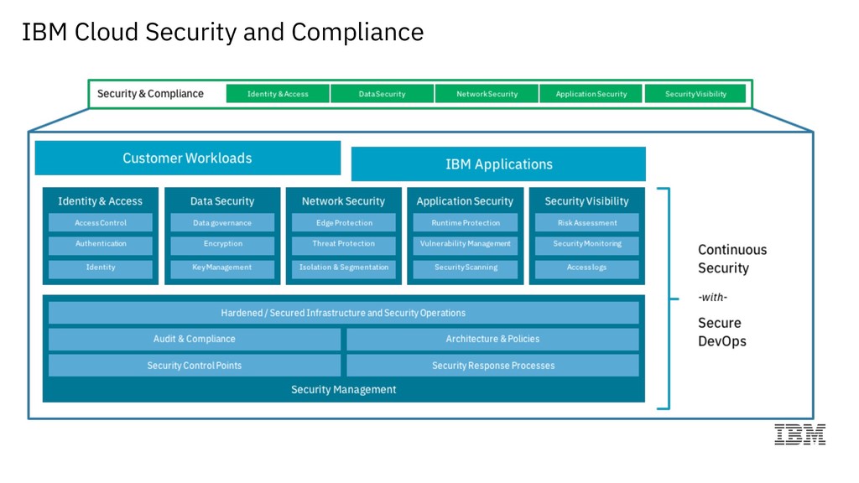Click the dark blue Identity & Access column header

point(101,201)
